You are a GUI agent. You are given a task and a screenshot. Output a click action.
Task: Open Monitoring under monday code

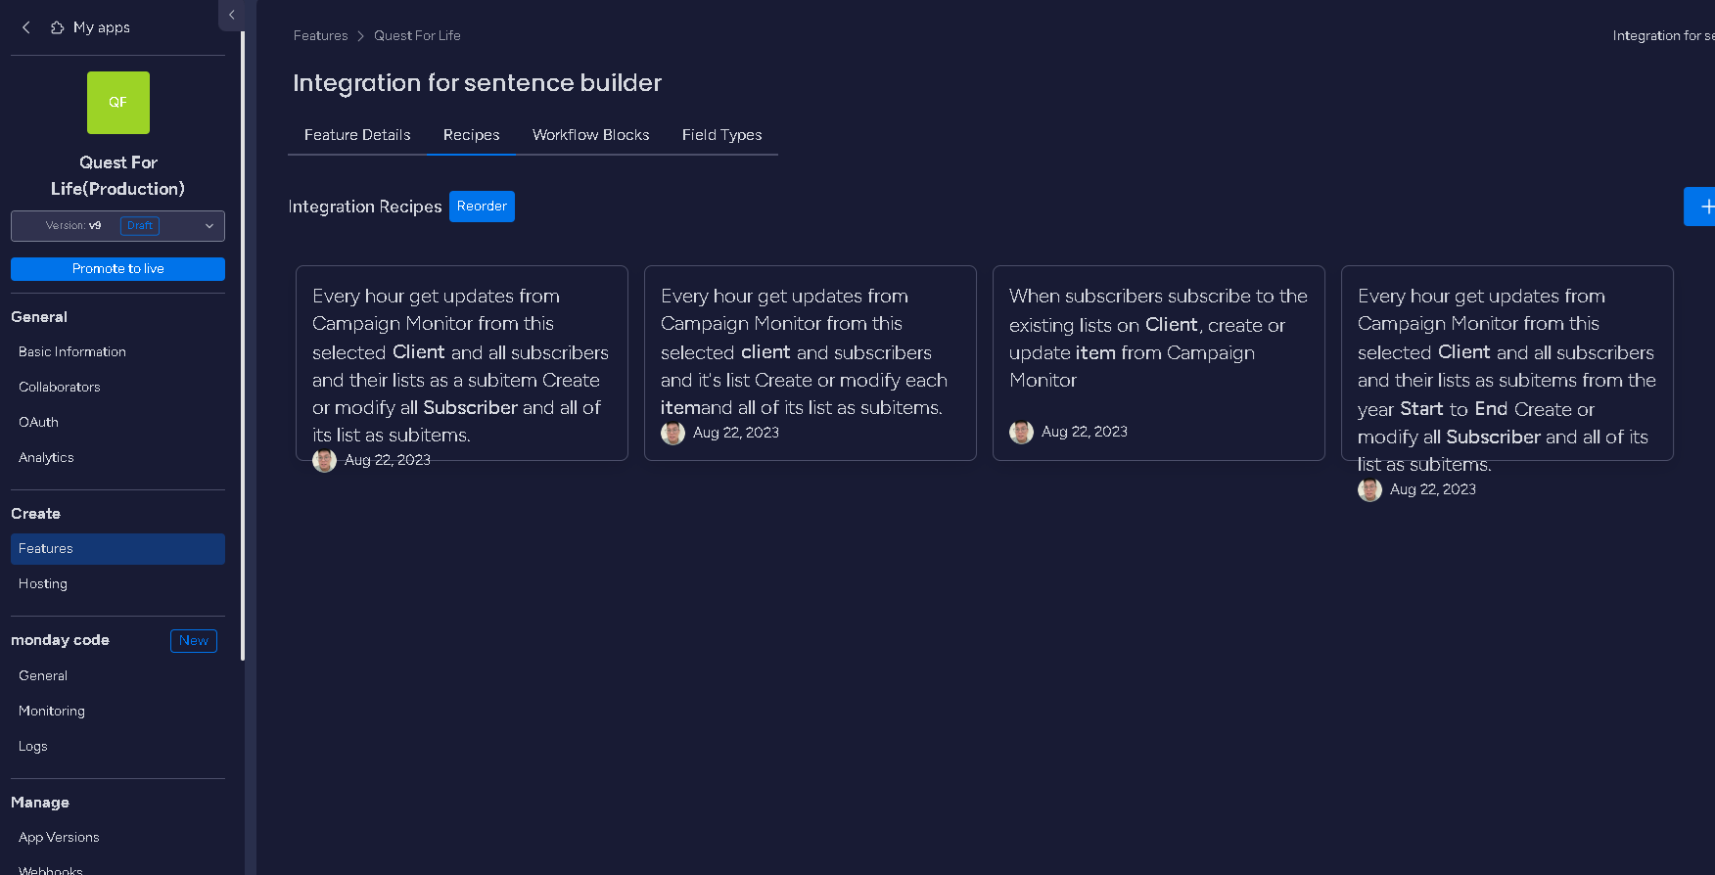[x=52, y=711]
